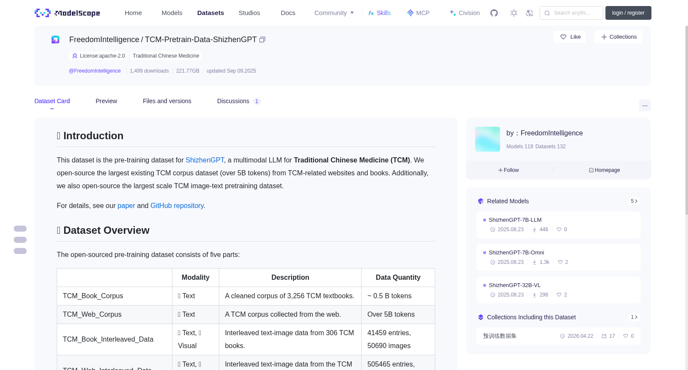Screen dimensions: 688x370
Task: Copy dataset name with the copy icon
Action: (x=262, y=40)
